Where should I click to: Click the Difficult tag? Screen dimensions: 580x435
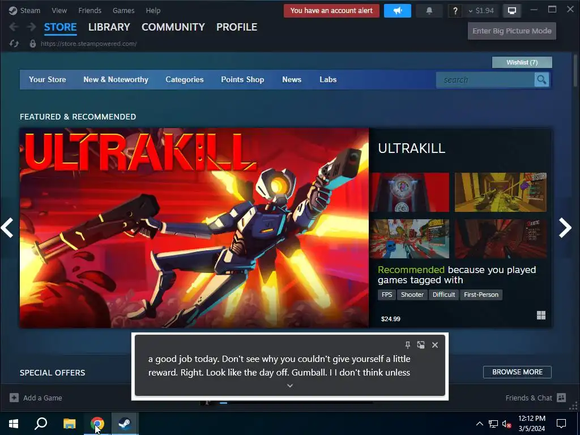point(444,295)
